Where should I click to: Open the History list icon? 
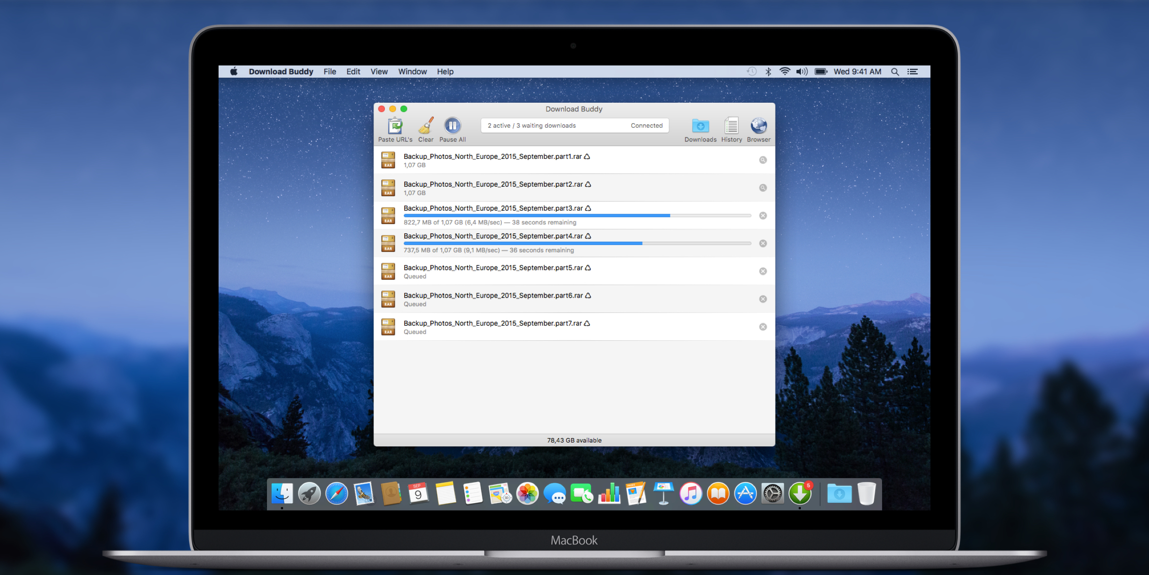coord(731,126)
